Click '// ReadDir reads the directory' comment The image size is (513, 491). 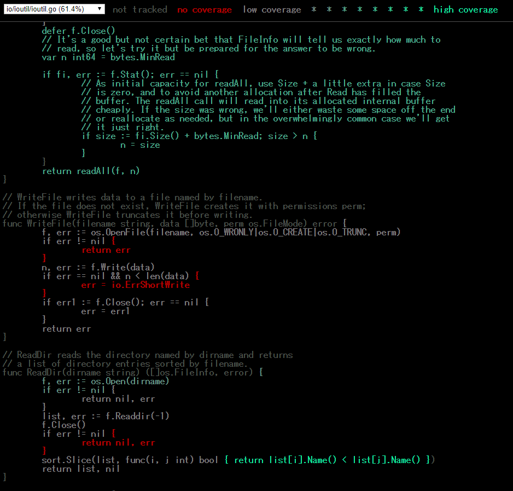coord(148,355)
